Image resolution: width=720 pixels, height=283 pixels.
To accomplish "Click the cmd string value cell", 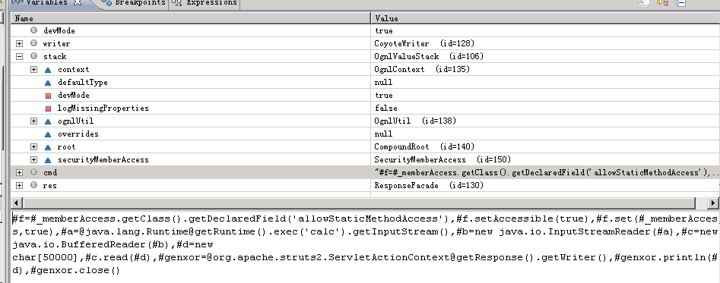I will (x=545, y=172).
